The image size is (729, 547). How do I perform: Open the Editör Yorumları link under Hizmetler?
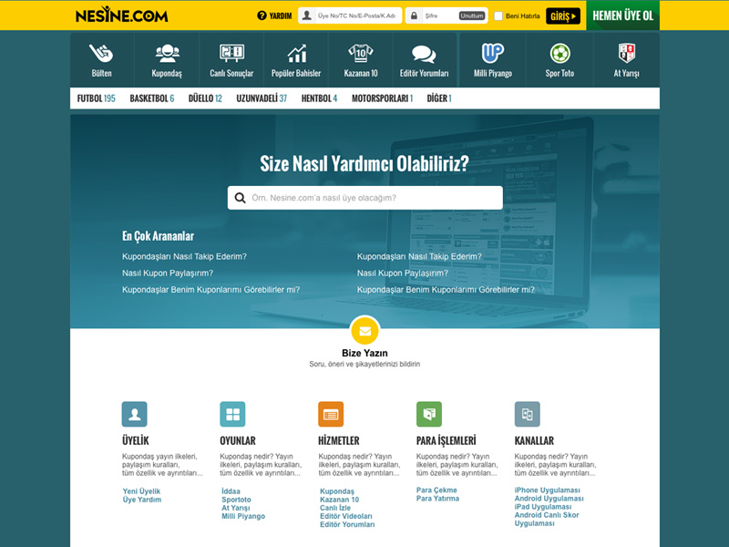pyautogui.click(x=347, y=525)
